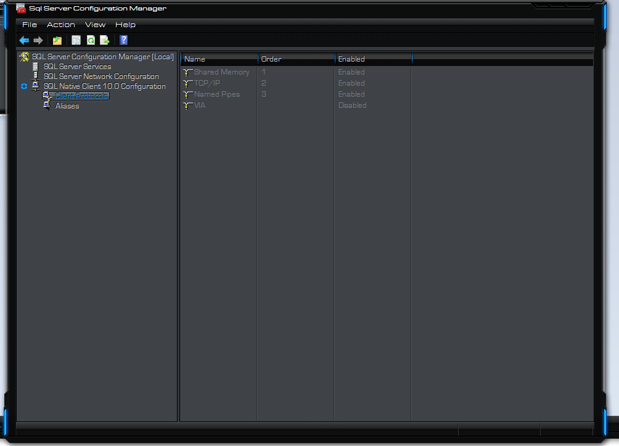
Task: Click the Up one level folder icon
Action: 57,41
